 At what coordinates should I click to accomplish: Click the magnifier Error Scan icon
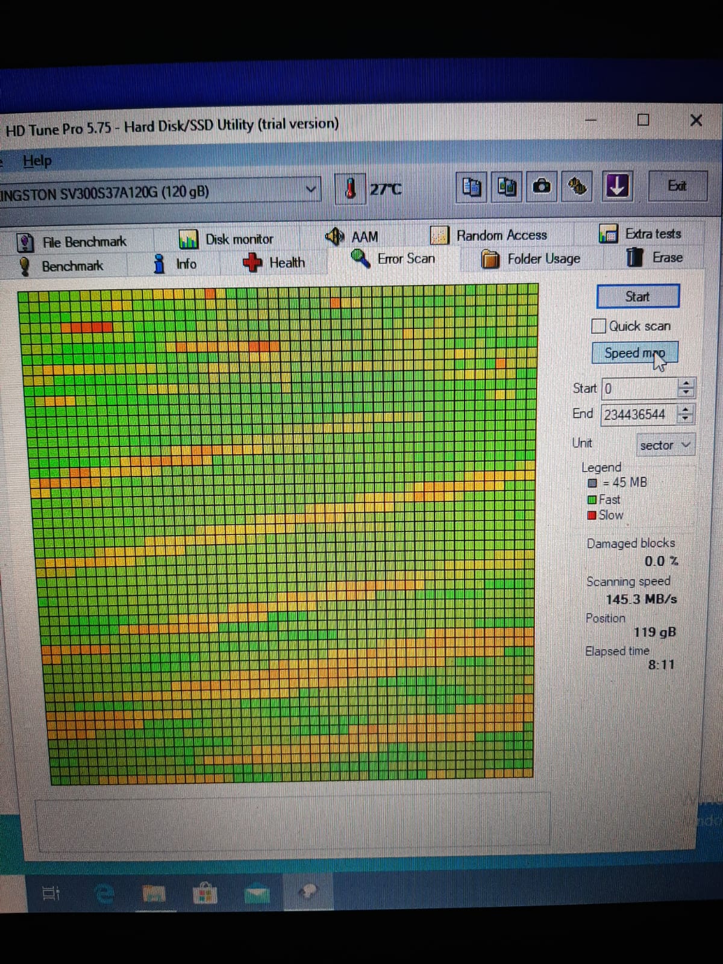point(360,259)
